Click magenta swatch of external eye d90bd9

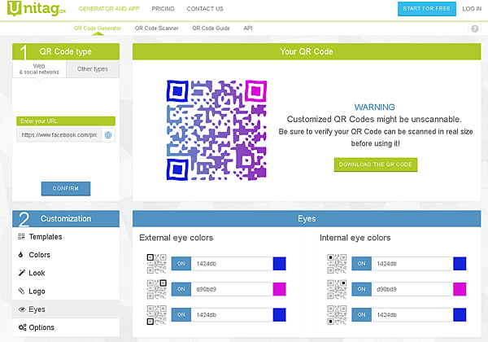click(279, 289)
